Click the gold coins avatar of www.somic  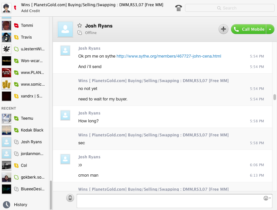(x=7, y=84)
